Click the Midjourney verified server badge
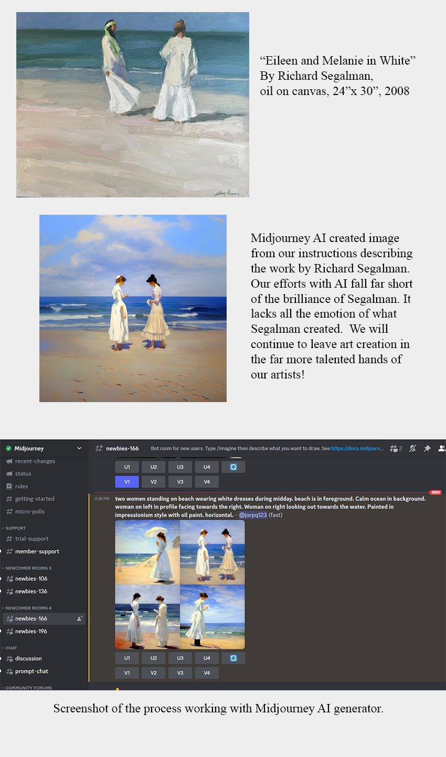446x757 pixels. coord(8,448)
